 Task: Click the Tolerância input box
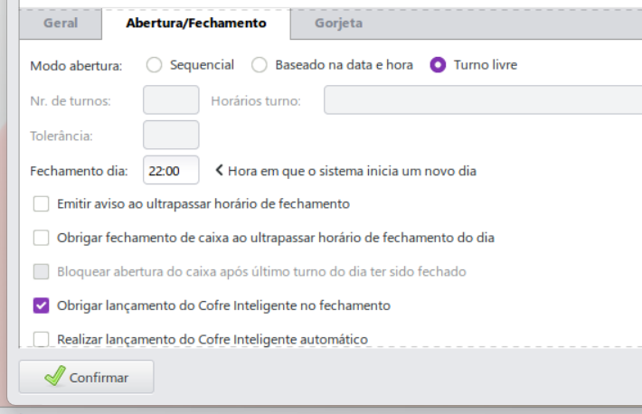171,136
